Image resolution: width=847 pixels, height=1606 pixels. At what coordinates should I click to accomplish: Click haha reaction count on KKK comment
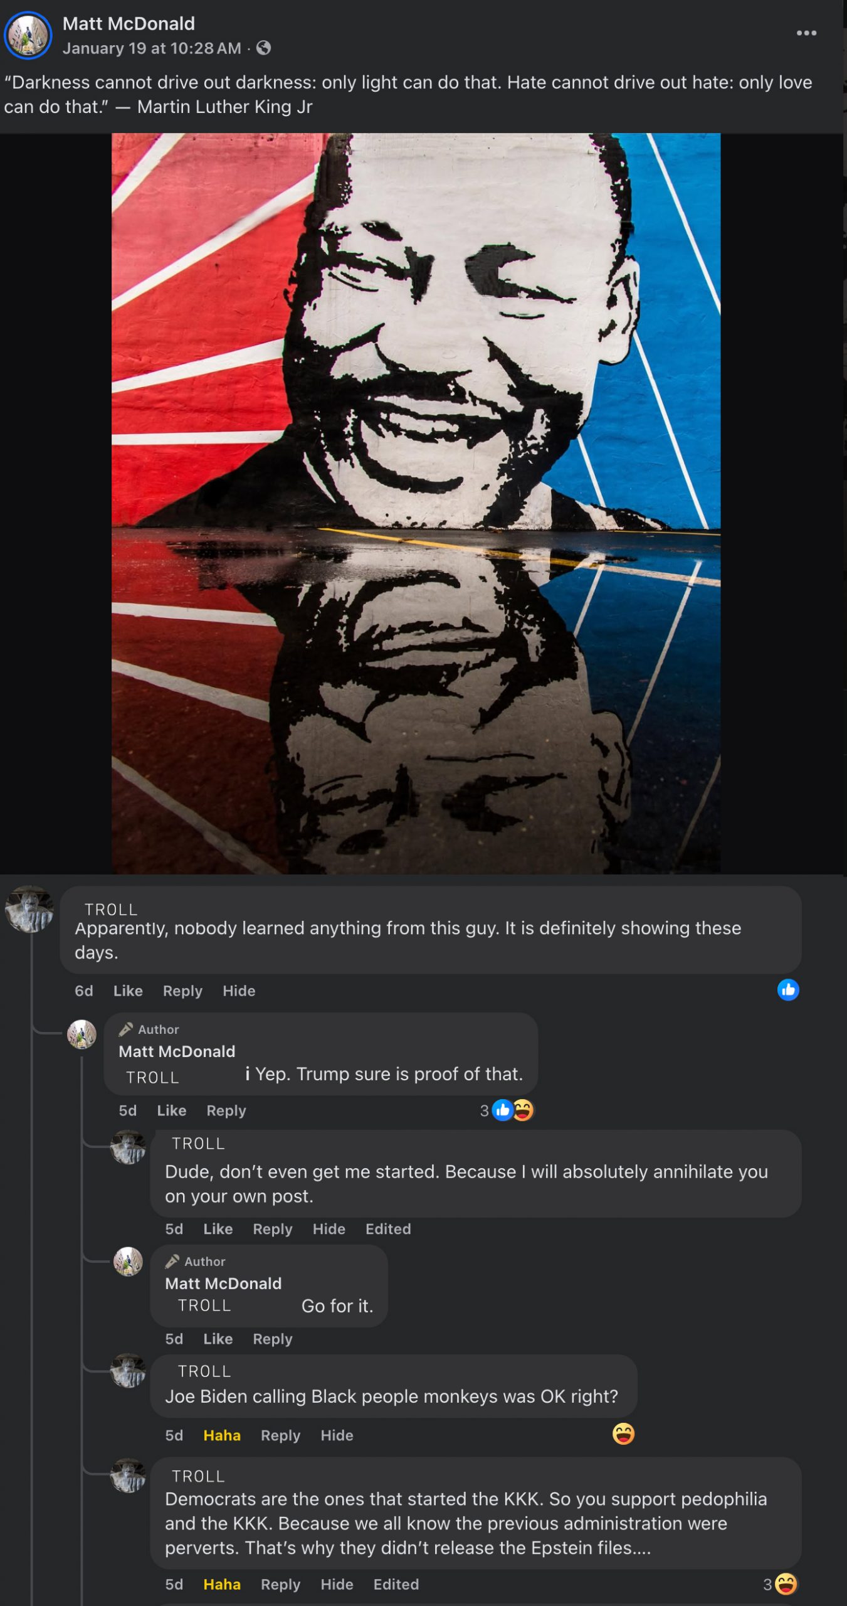coord(779,1584)
